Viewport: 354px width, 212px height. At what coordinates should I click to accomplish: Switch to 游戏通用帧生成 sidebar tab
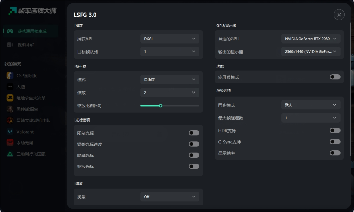click(31, 31)
